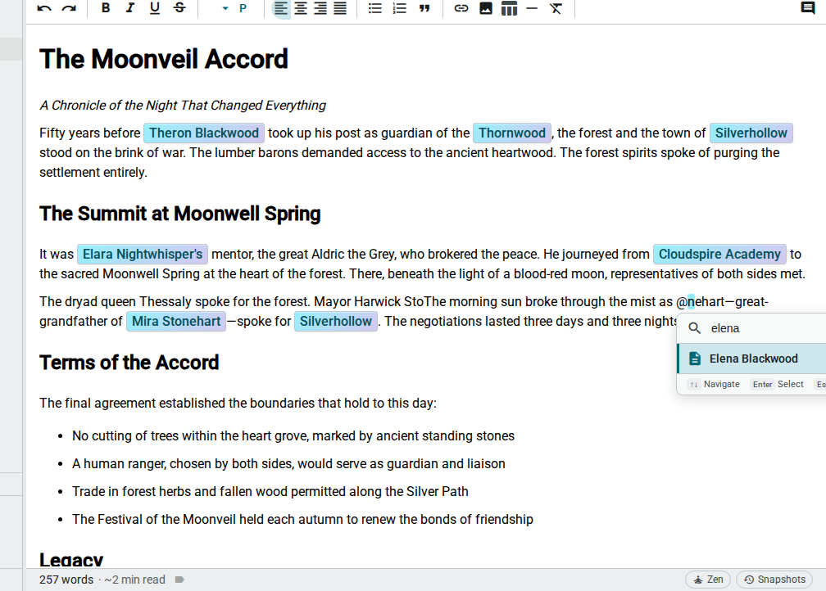Image resolution: width=826 pixels, height=591 pixels.
Task: Open the Silverhollow mention after 'spoke for'
Action: click(336, 321)
